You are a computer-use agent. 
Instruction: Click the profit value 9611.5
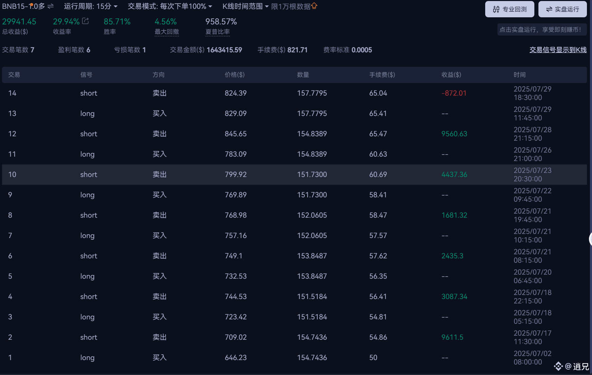pos(452,337)
